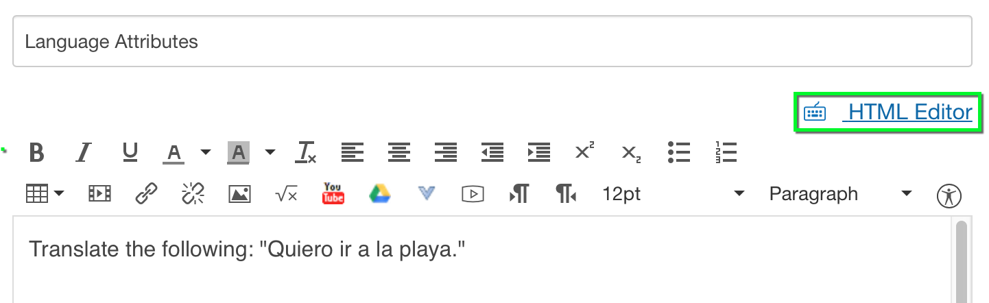Apply the text color swatch
989x303 pixels.
pos(175,152)
